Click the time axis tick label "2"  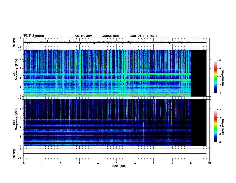[x=61, y=163]
